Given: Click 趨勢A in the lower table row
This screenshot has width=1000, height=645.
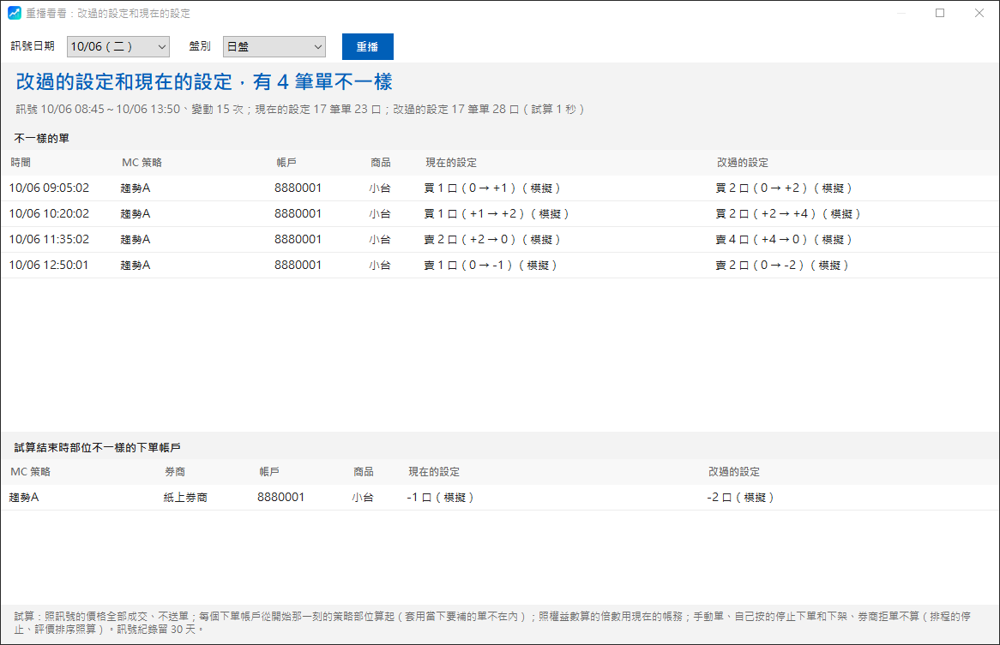Looking at the screenshot, I should point(24,498).
